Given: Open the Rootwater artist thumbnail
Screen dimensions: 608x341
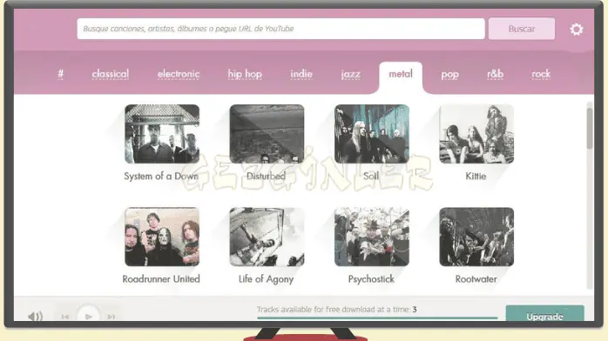Looking at the screenshot, I should point(476,237).
